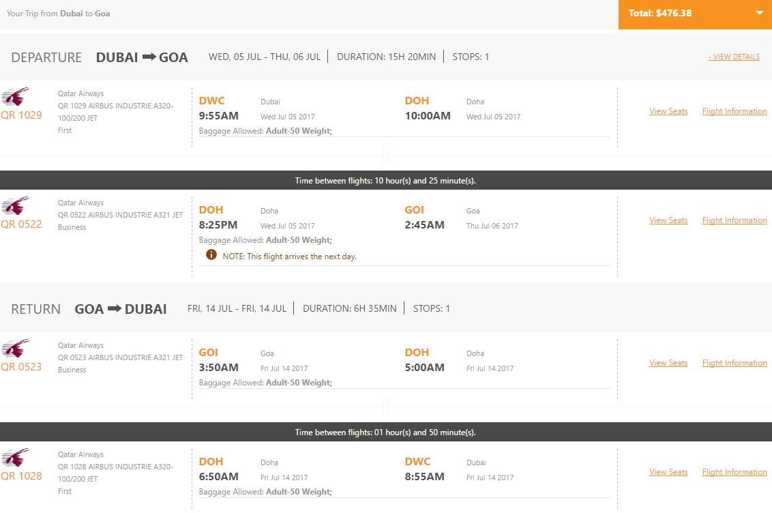Click 'Your Trip from Dubai to Goa' heading
Viewport: 772px width, 513px height.
[x=58, y=14]
